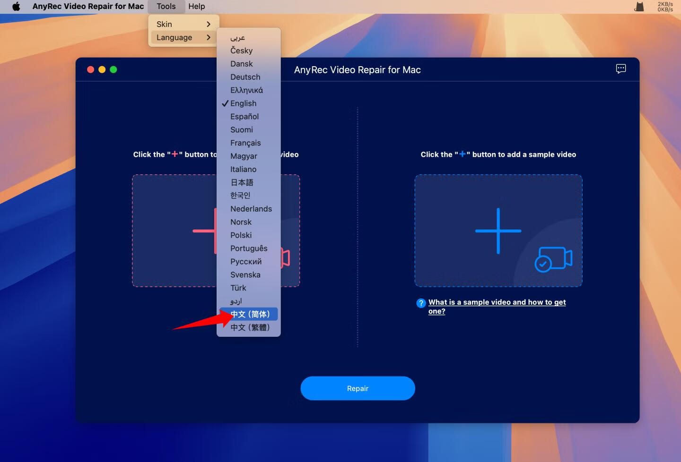Set language to Svenska

pos(248,275)
